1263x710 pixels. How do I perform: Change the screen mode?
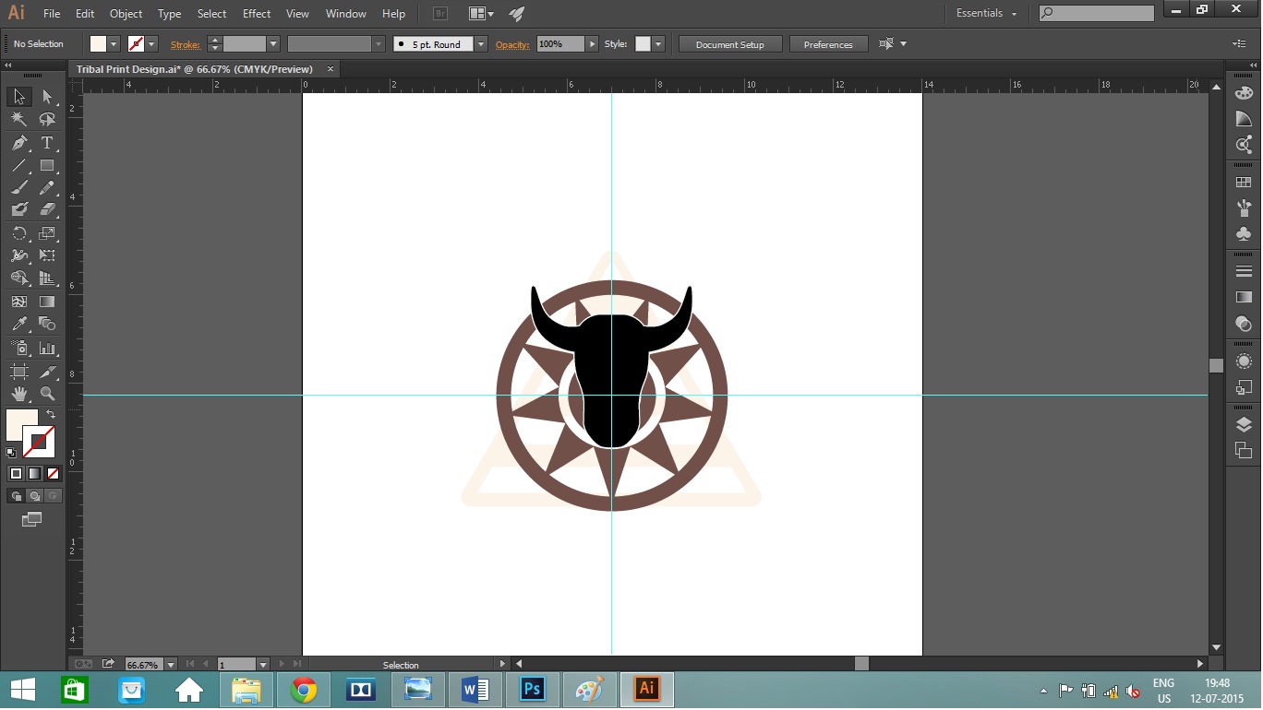pyautogui.click(x=32, y=520)
